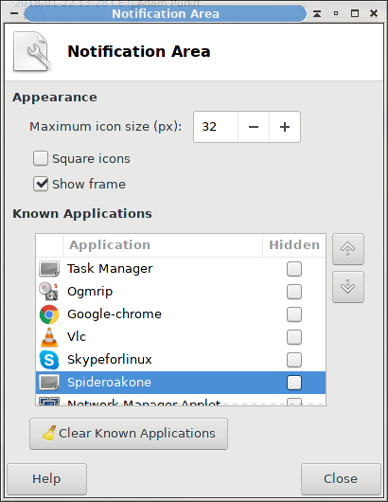Click the Google Chrome logo icon
Image resolution: width=388 pixels, height=502 pixels.
tap(49, 314)
